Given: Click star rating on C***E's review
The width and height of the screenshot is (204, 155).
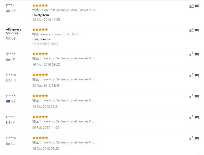Looking at the screenshot, I should pos(40,117).
